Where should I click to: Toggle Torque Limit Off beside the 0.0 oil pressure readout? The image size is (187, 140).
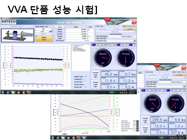95,84
